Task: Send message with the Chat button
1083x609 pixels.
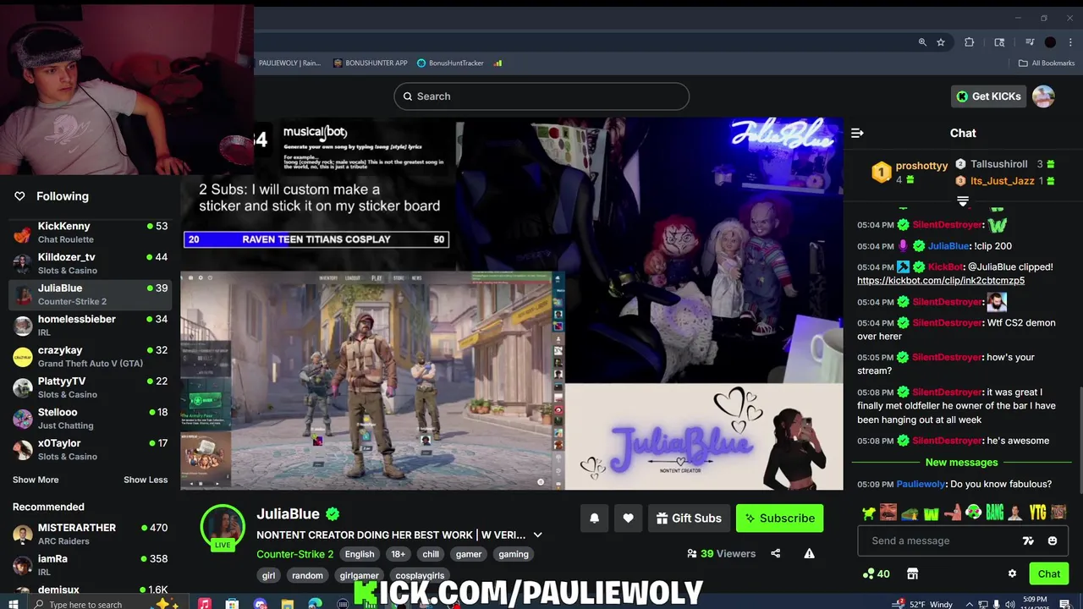Action: [x=1049, y=573]
